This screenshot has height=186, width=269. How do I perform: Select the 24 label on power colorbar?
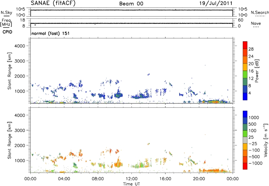251,56
